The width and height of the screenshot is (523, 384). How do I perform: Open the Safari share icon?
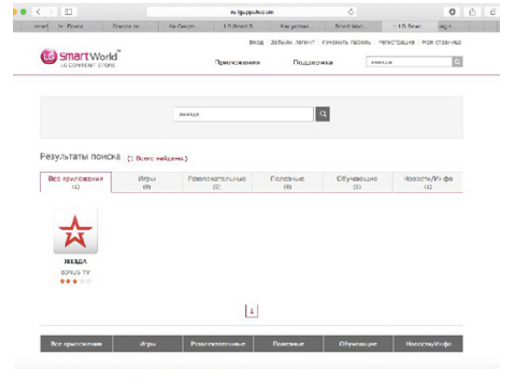coord(472,12)
